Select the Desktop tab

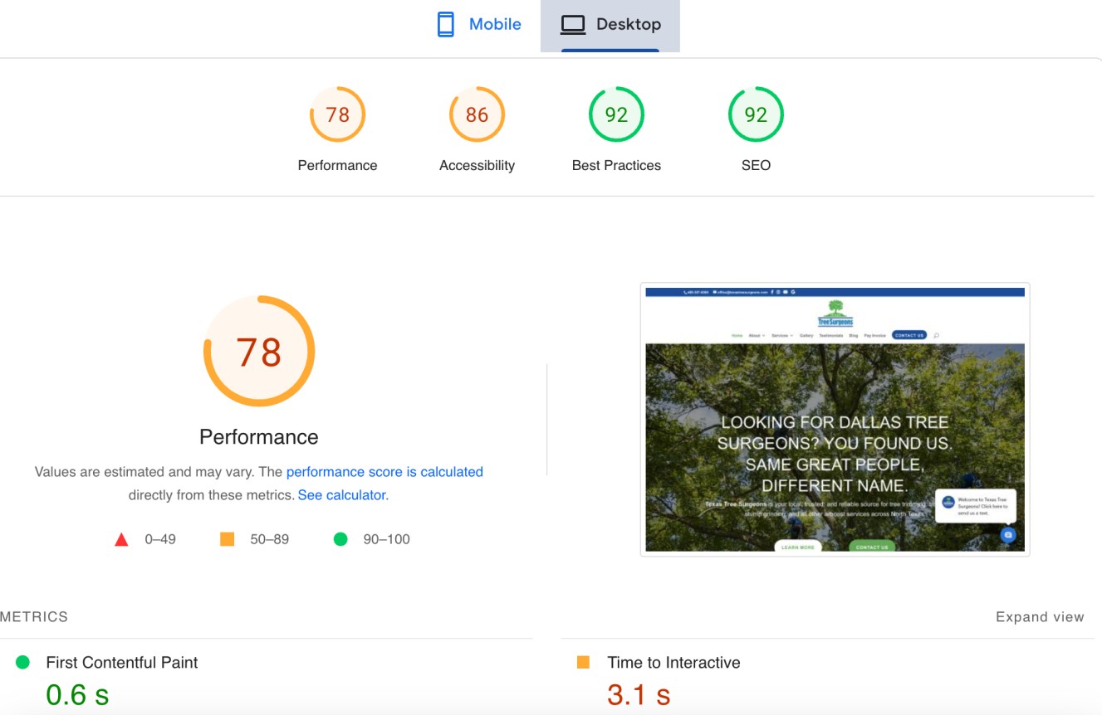[x=610, y=25]
